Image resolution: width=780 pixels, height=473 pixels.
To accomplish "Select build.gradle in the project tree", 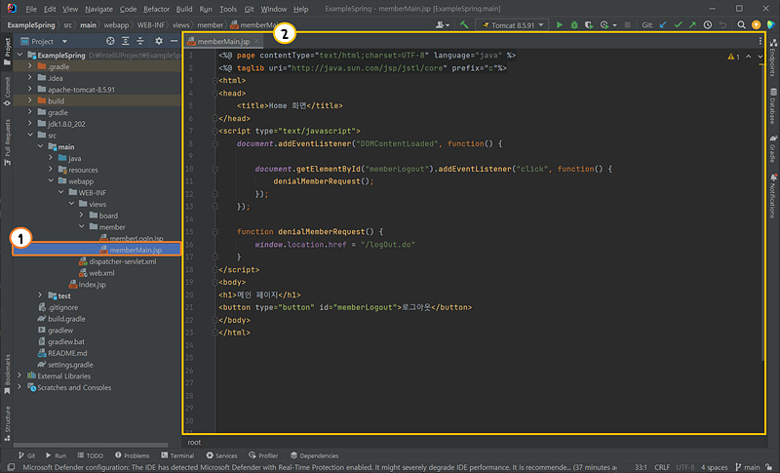I will point(61,319).
